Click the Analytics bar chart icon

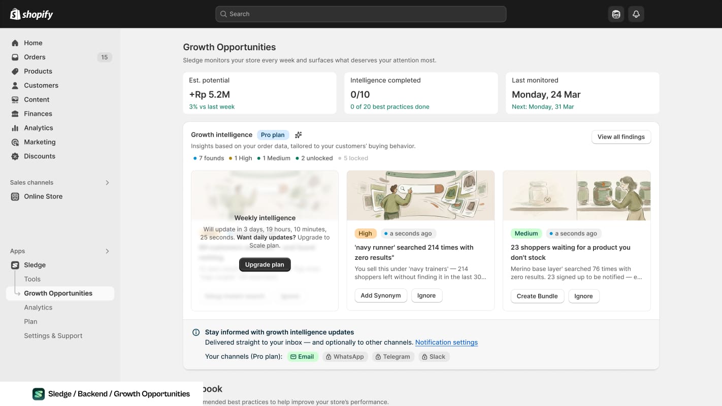15,128
